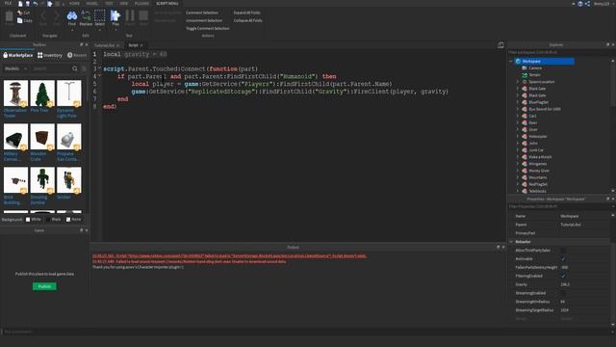Click the Explorer filter workspace field

pyautogui.click(x=558, y=52)
